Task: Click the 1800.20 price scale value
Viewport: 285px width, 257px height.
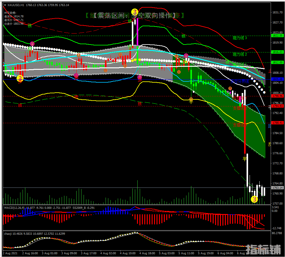Action: (x=277, y=93)
